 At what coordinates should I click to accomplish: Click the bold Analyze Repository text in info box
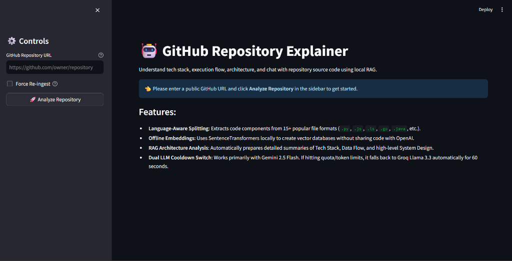coord(271,89)
